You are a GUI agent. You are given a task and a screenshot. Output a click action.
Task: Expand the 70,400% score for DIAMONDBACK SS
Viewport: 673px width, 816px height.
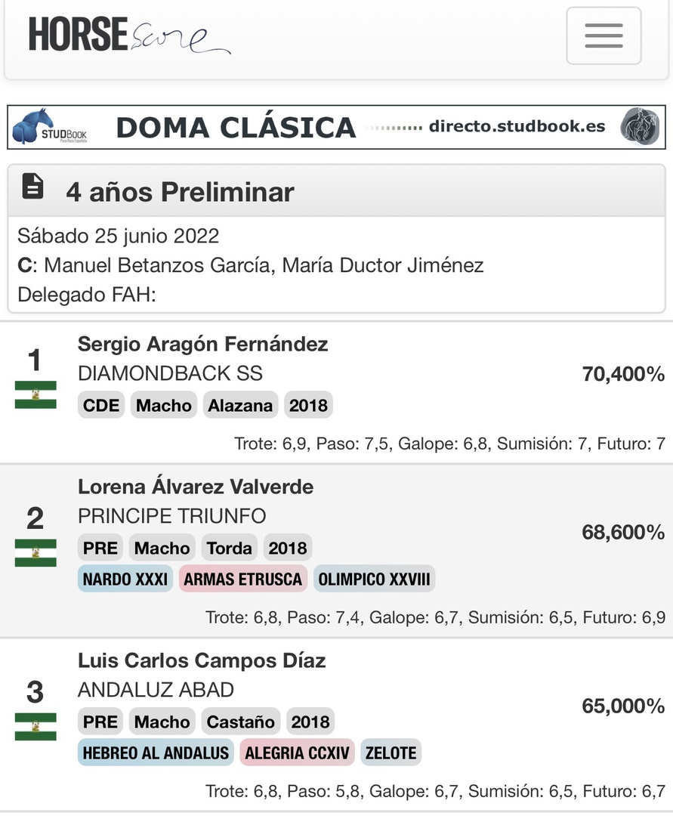pos(622,374)
